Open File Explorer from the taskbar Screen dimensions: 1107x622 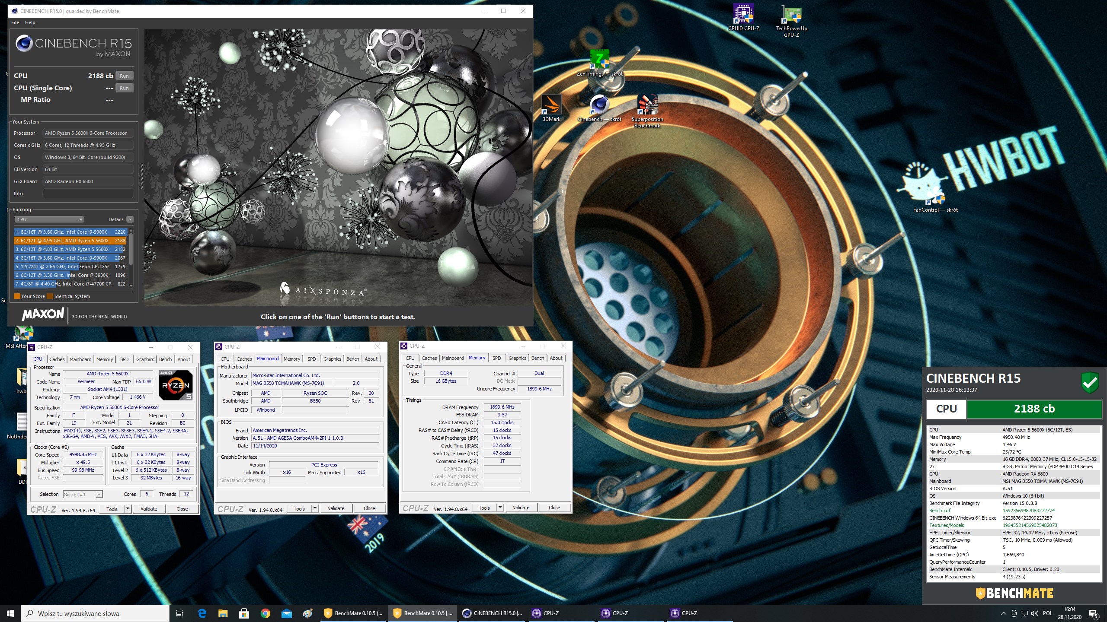click(x=223, y=613)
